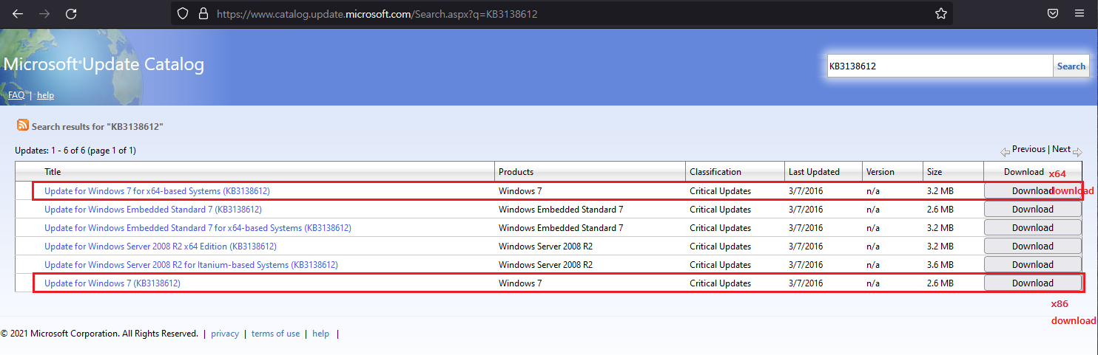Click the © 2021 Microsoft Corporation copyright text
The height and width of the screenshot is (355, 1098).
[x=99, y=334]
